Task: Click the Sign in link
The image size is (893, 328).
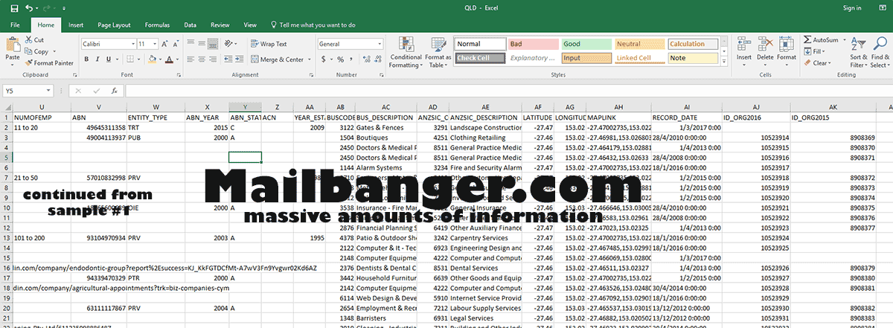Action: pos(852,8)
